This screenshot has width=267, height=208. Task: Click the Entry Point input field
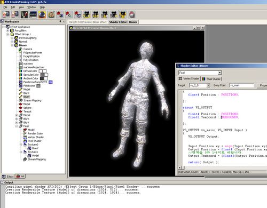pyautogui.click(x=242, y=85)
